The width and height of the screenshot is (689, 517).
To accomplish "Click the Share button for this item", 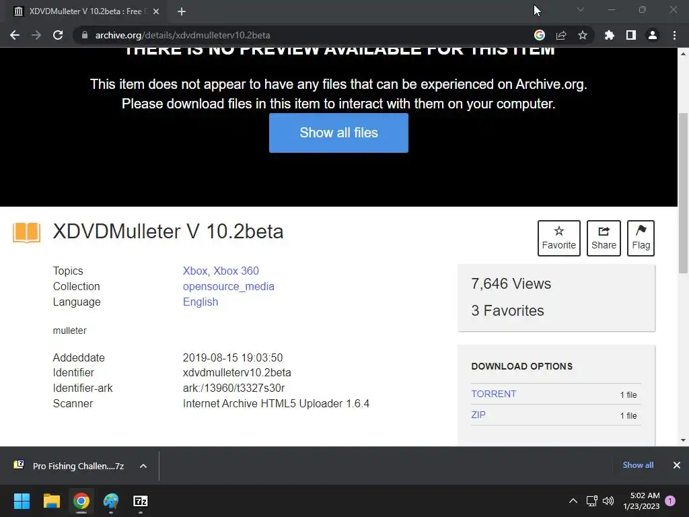I will click(x=604, y=238).
